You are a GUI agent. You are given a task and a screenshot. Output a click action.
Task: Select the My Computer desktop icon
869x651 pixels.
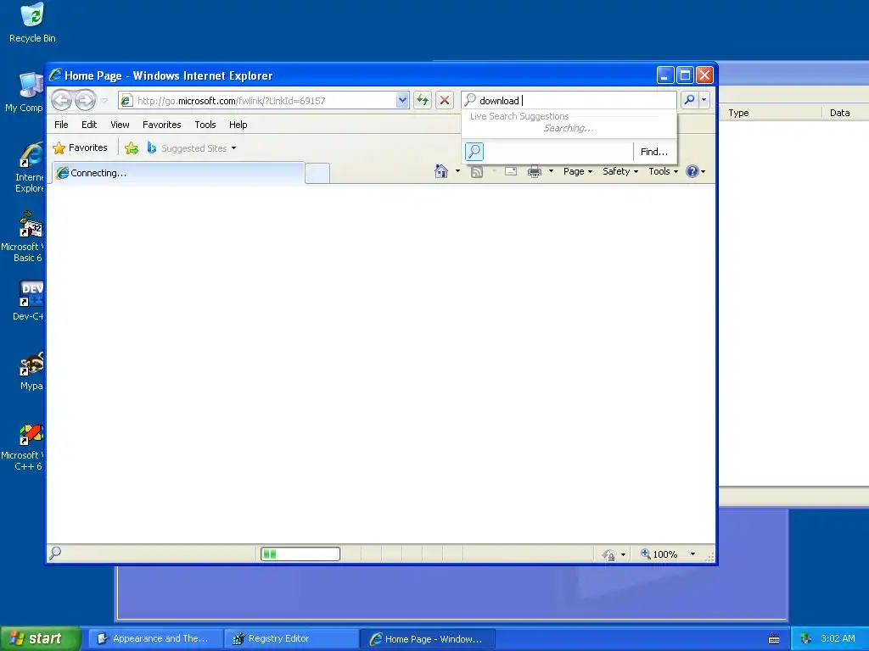pyautogui.click(x=25, y=93)
